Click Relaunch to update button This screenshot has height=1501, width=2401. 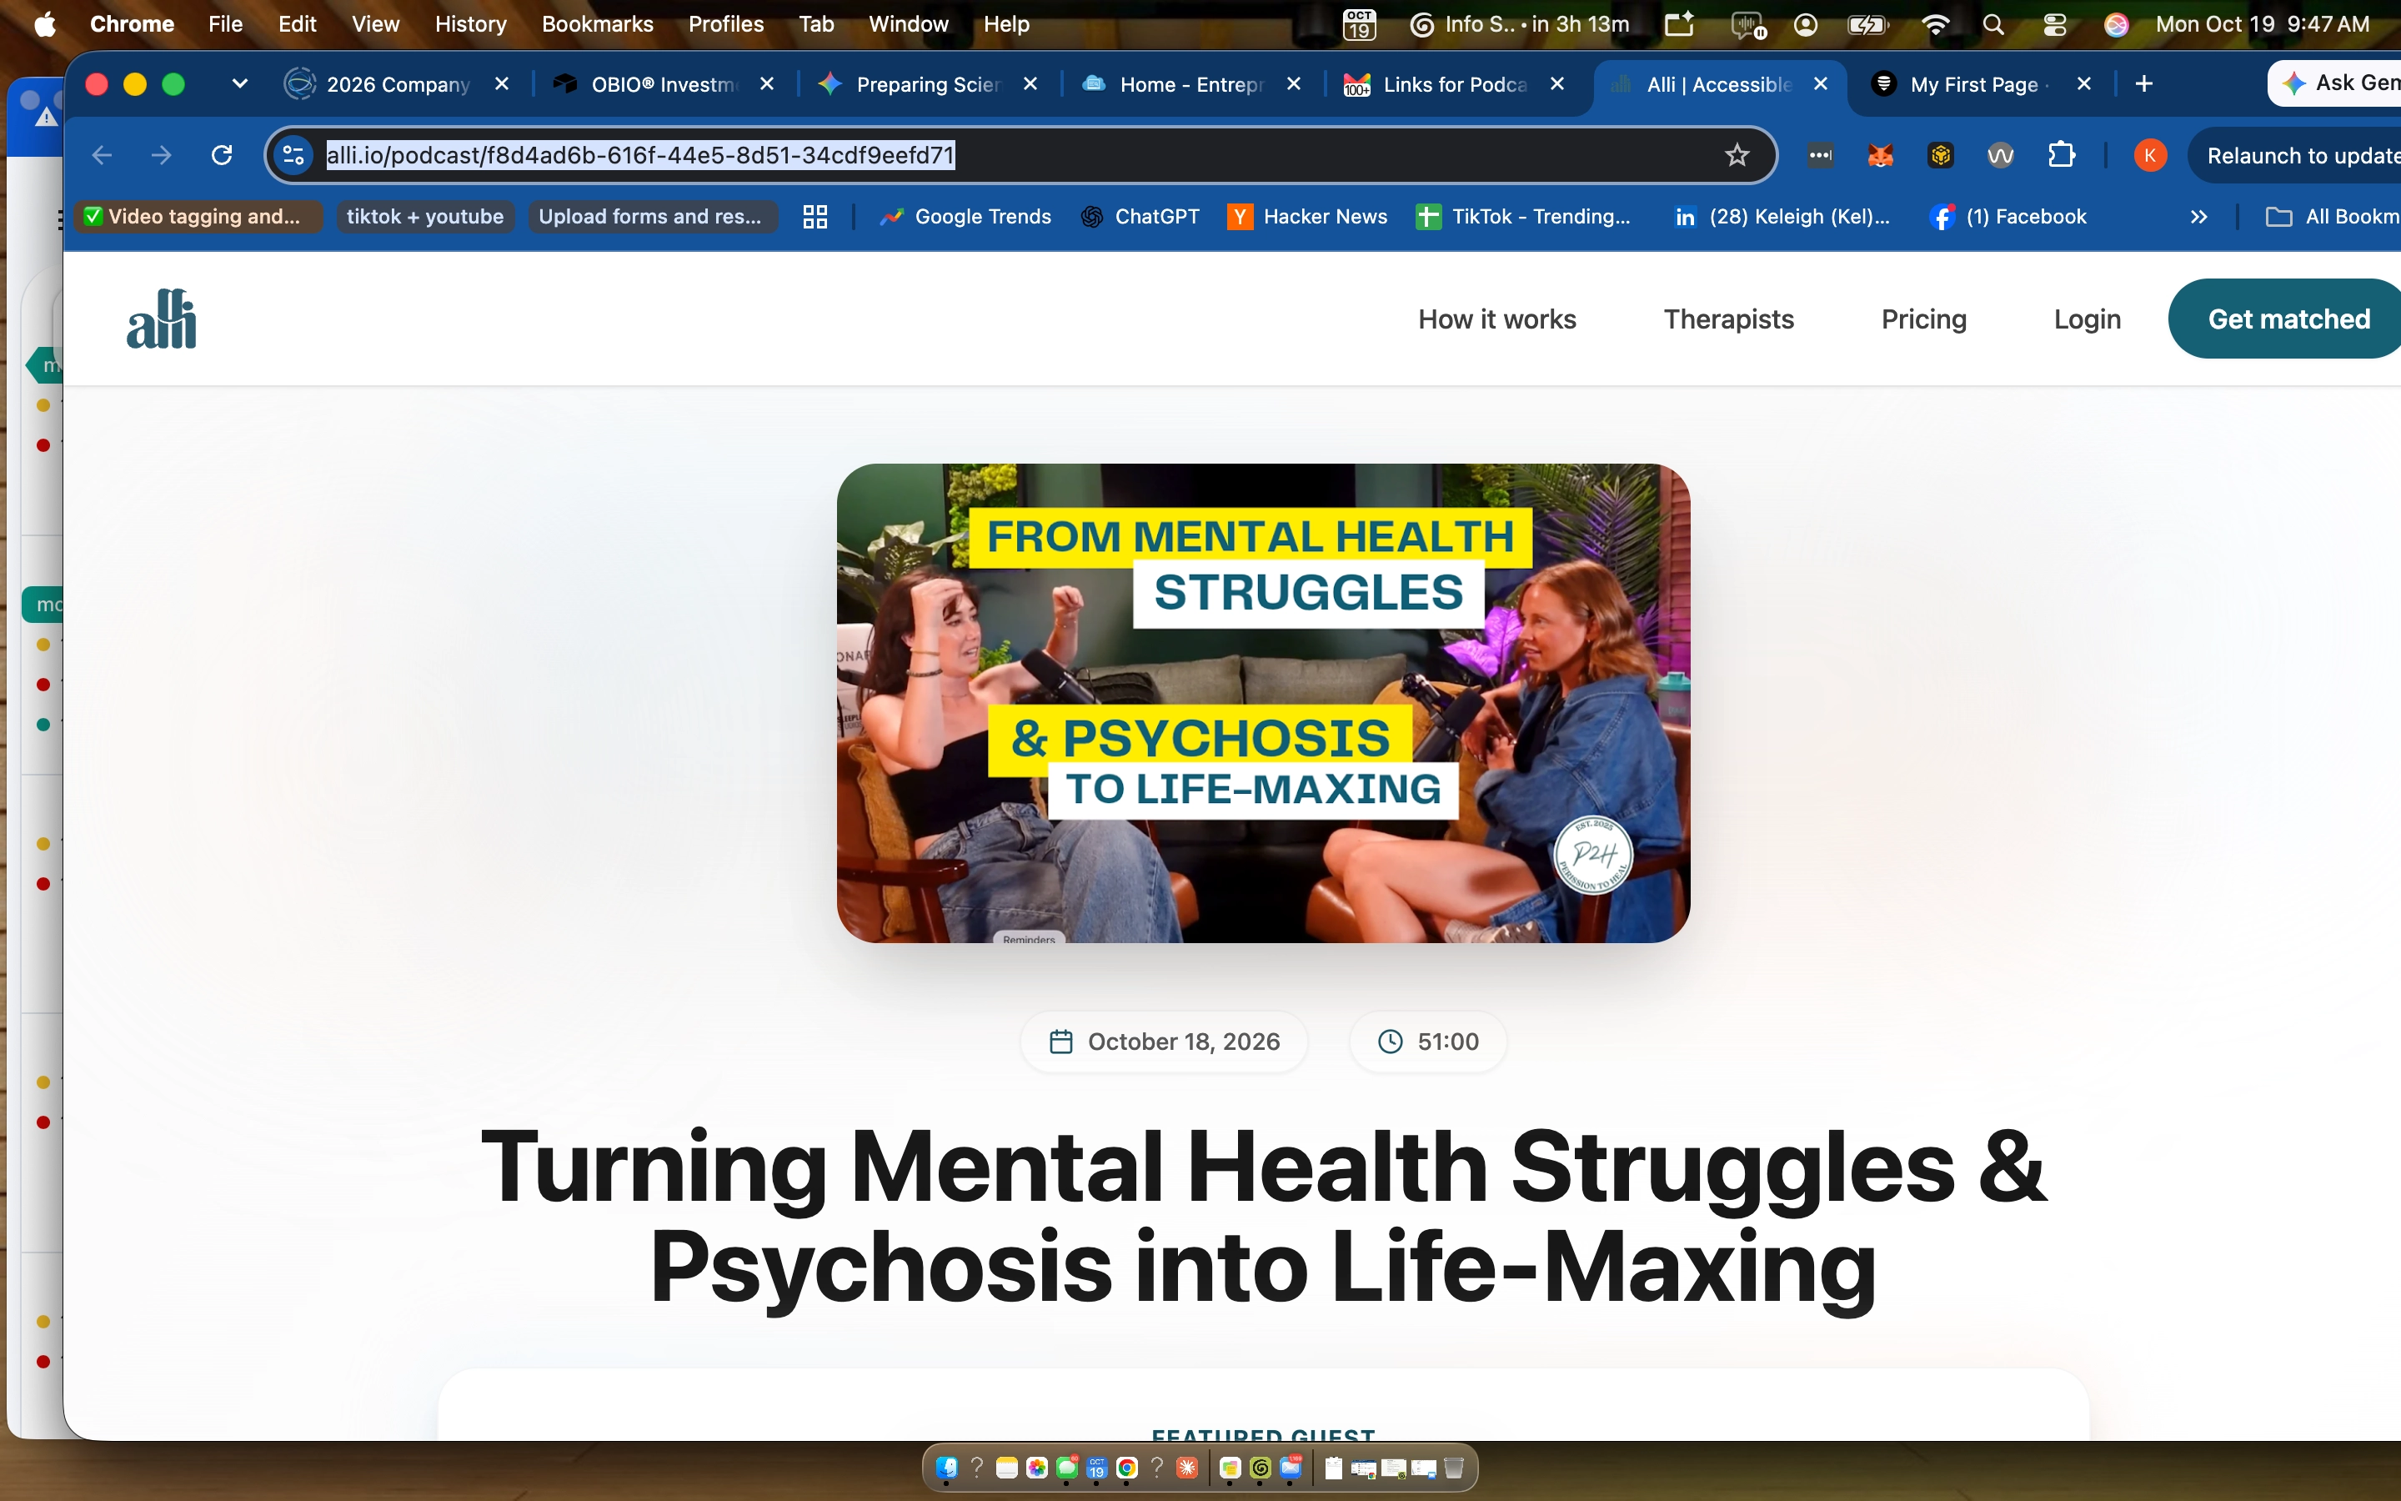coord(2297,155)
